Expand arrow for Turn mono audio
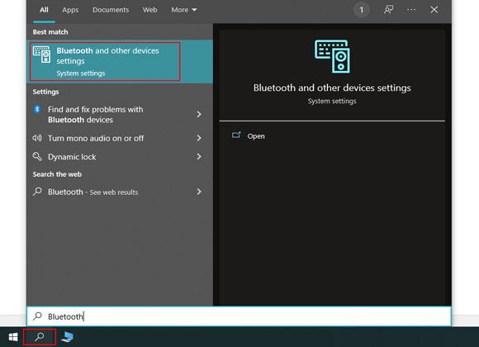This screenshot has width=479, height=347. point(199,138)
